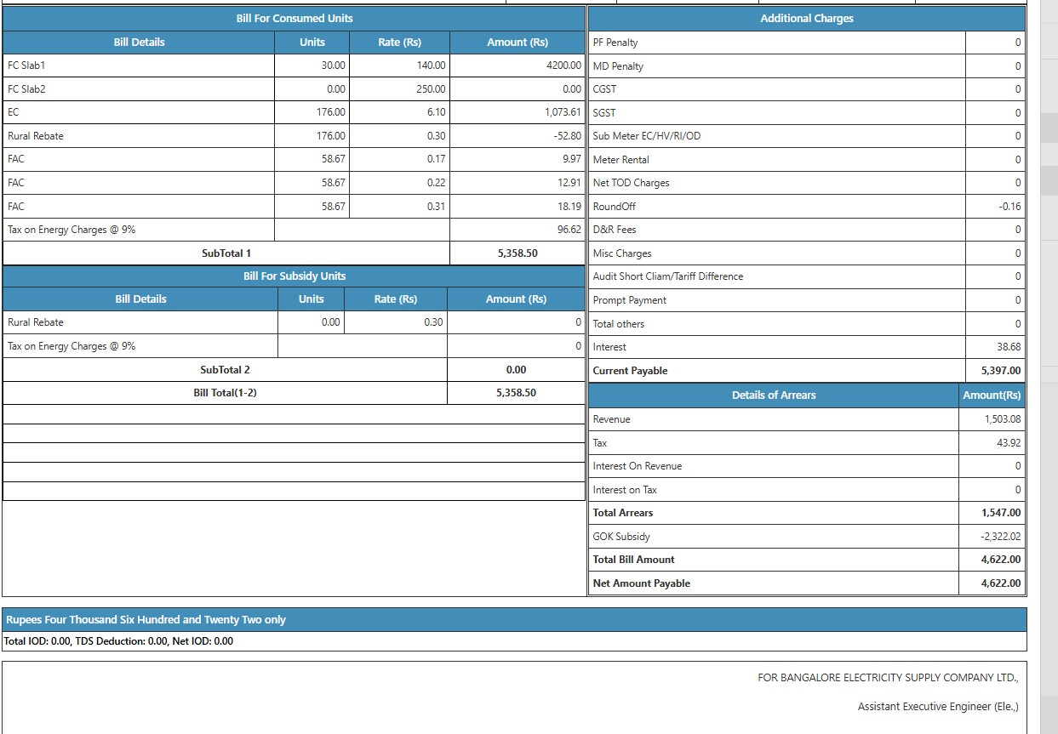Click the arrears Tax value 43.92
The image size is (1058, 734).
click(x=1009, y=443)
